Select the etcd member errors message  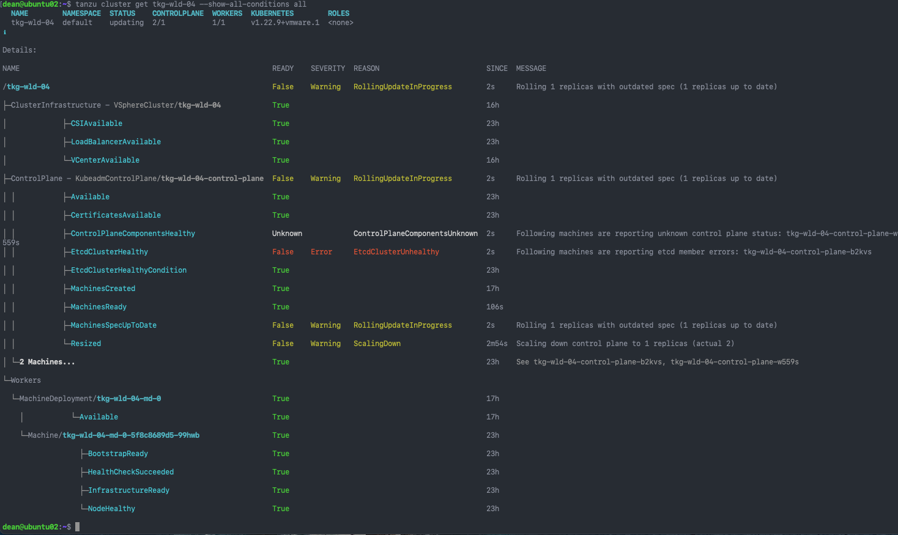[694, 252]
